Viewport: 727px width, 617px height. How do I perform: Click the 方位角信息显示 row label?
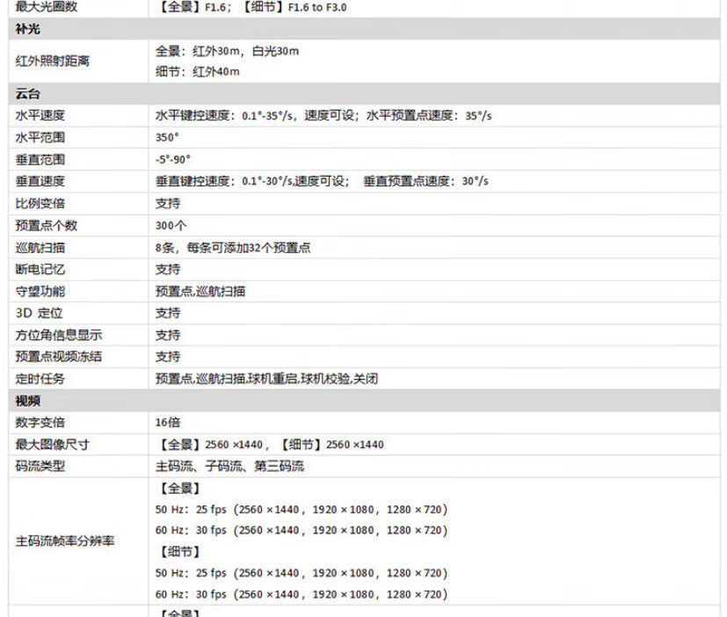point(58,335)
